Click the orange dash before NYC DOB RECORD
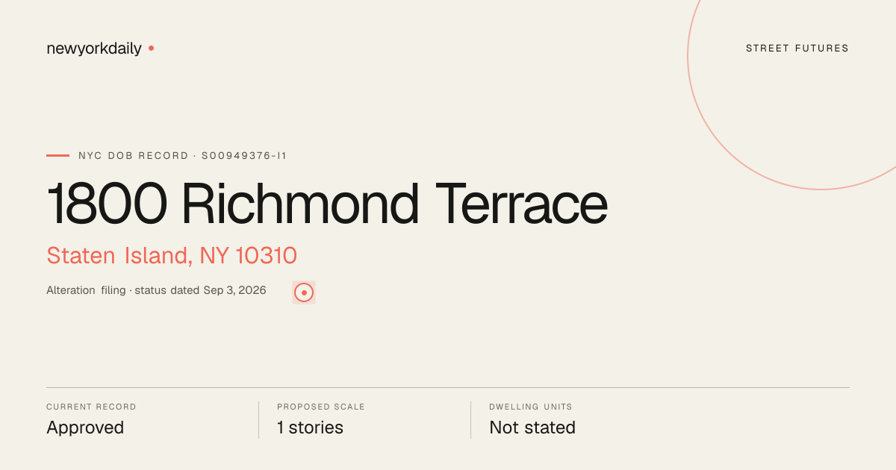The width and height of the screenshot is (896, 470). [57, 156]
